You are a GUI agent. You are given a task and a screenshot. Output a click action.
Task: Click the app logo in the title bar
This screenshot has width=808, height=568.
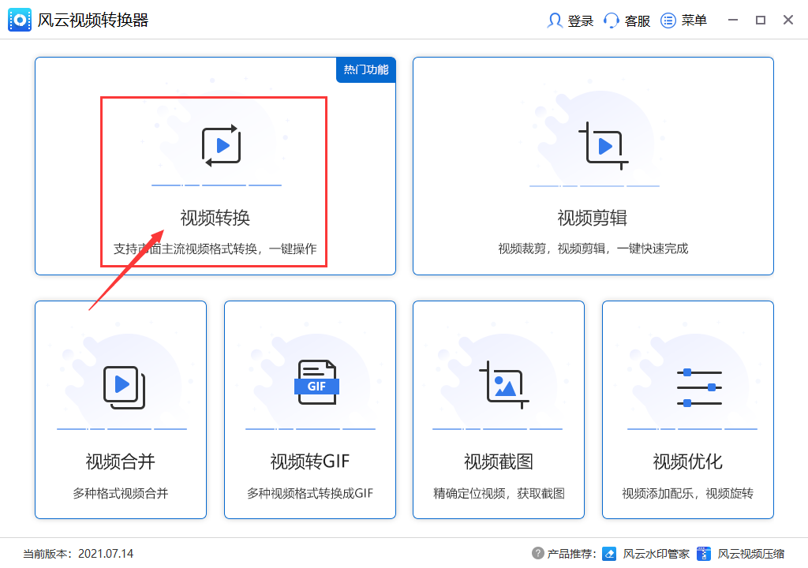pyautogui.click(x=19, y=20)
